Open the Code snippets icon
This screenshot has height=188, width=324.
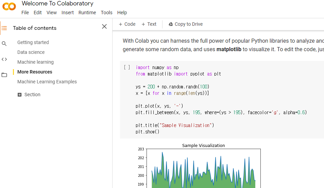[x=4, y=59]
